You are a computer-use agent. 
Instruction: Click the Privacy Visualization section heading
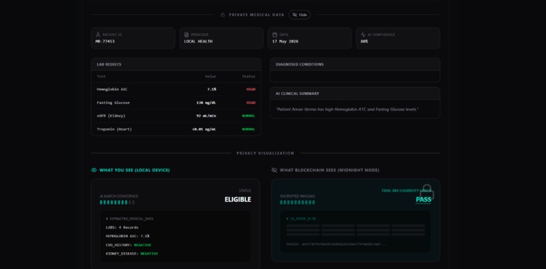pos(266,153)
